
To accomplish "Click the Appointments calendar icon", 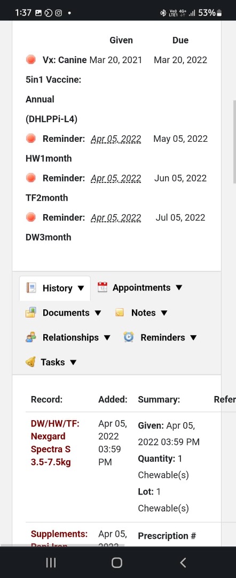I will 102,287.
